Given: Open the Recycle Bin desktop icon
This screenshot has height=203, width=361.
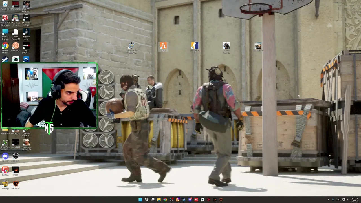Looking at the screenshot, I should (5, 5).
